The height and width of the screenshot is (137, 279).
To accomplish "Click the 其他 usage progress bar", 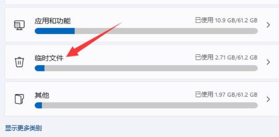I will (x=146, y=105).
